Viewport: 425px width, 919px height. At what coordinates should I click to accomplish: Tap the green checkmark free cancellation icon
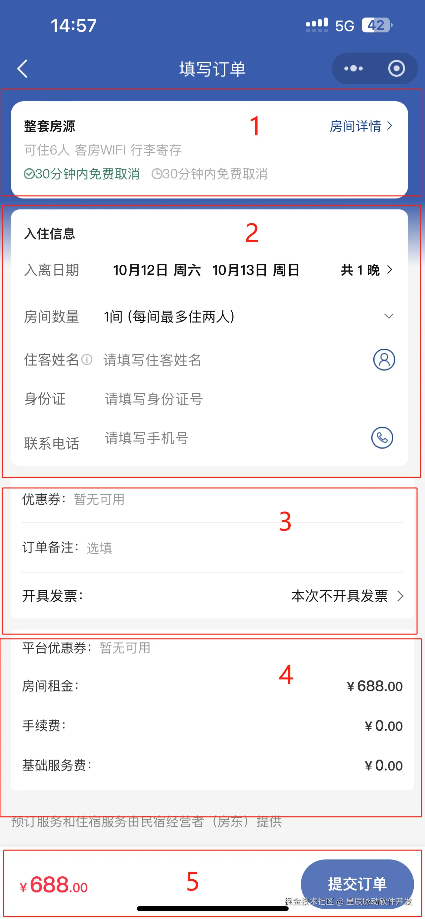(x=29, y=174)
